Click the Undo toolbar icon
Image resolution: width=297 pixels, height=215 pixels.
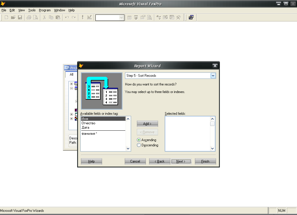coord(67,18)
